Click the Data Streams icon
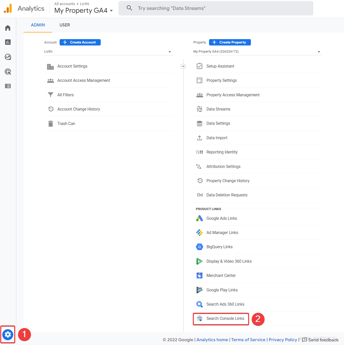 200,109
